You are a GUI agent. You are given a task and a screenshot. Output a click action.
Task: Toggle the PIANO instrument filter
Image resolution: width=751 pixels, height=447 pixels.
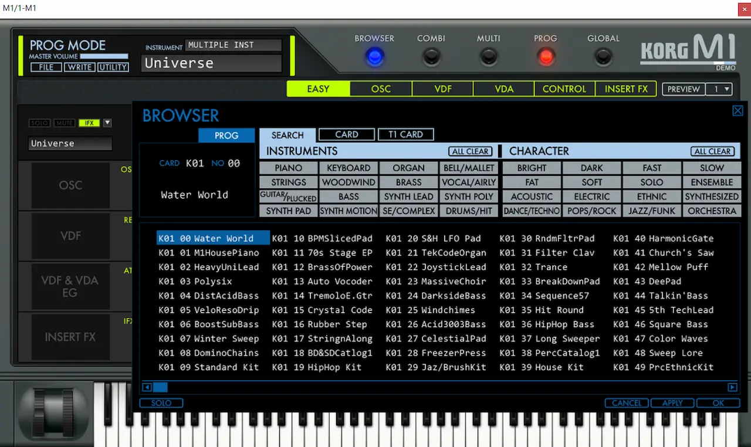(x=289, y=168)
